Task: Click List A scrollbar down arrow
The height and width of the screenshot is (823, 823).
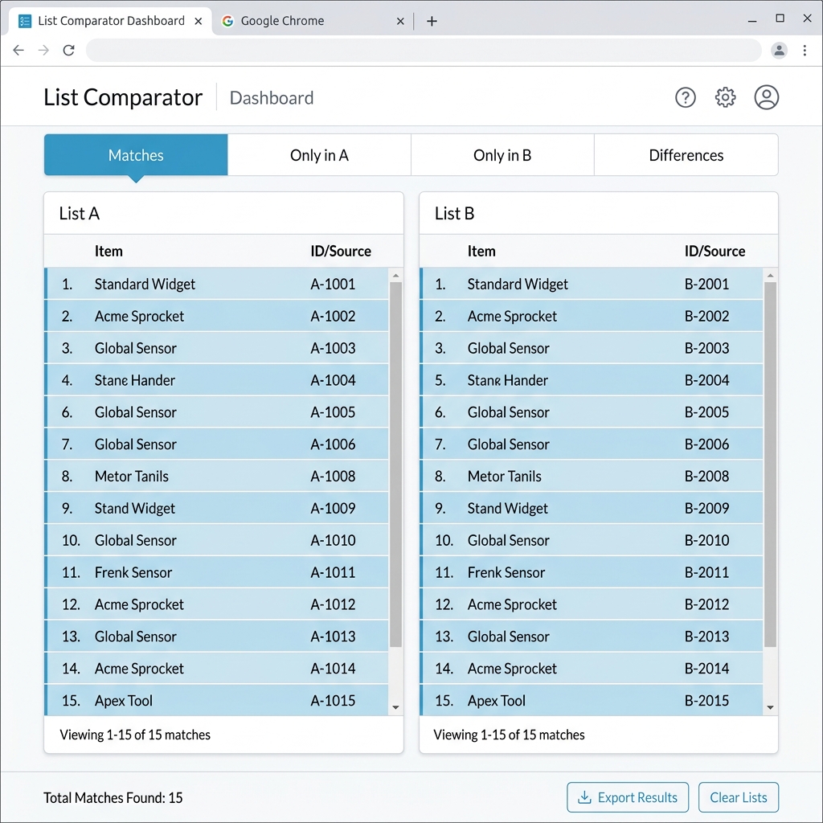Action: coord(395,707)
